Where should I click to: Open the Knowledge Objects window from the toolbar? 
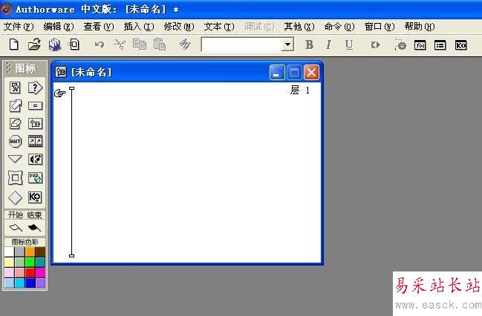(460, 45)
